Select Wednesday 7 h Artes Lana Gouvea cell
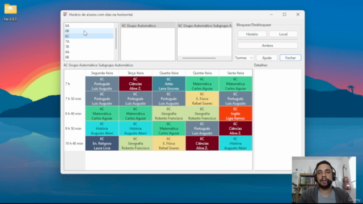Image resolution: width=363 pixels, height=204 pixels. [169, 84]
